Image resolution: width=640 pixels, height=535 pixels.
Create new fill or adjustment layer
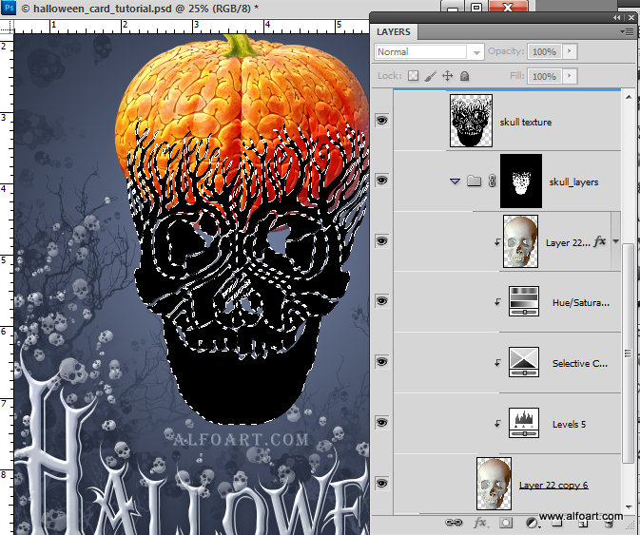(x=531, y=523)
